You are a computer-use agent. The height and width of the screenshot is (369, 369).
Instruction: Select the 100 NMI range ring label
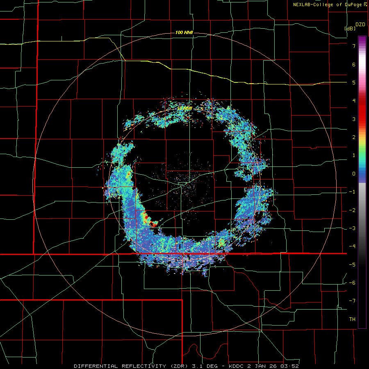tap(184, 32)
